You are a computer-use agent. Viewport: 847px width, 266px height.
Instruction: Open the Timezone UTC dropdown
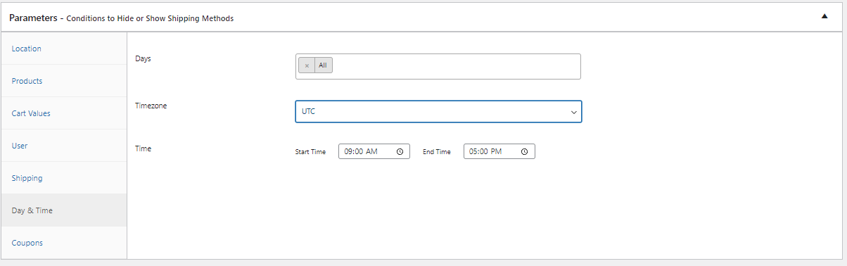click(x=438, y=112)
